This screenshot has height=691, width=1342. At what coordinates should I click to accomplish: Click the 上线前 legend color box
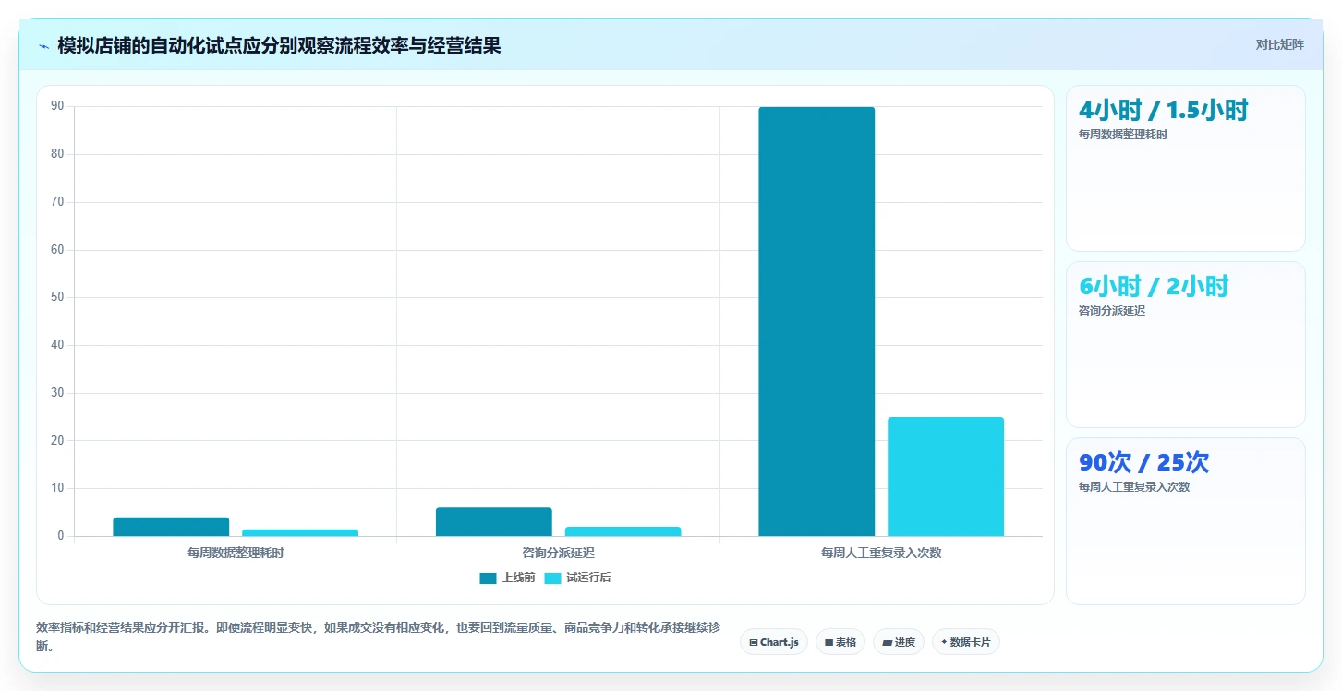pos(488,578)
